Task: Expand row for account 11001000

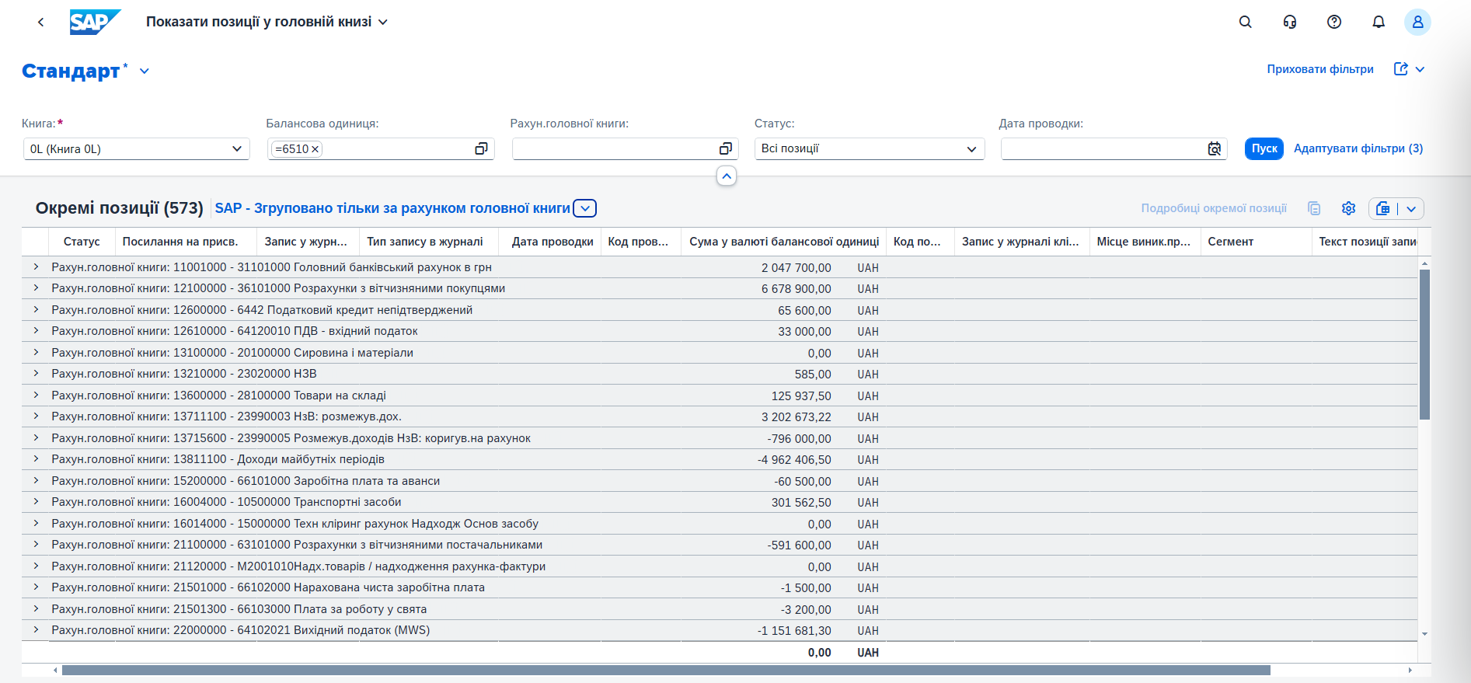Action: [x=36, y=267]
